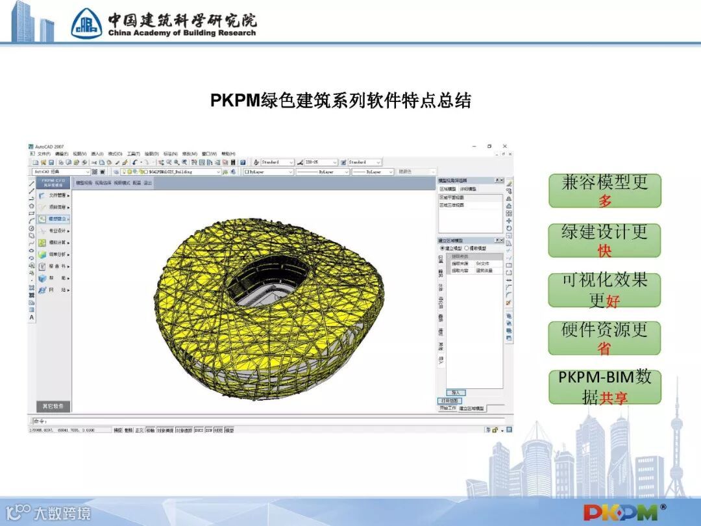Screen dimensions: 701x526
Task: Open the 帮助(H) menu
Action: 228,154
